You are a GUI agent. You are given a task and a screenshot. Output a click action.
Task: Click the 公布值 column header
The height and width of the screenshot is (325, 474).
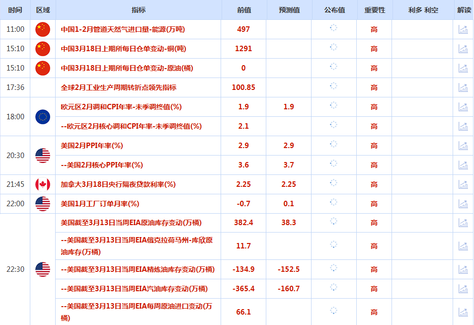pos(335,10)
